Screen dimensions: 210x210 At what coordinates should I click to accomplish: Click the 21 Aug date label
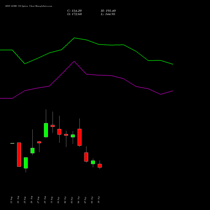[11, 200]
